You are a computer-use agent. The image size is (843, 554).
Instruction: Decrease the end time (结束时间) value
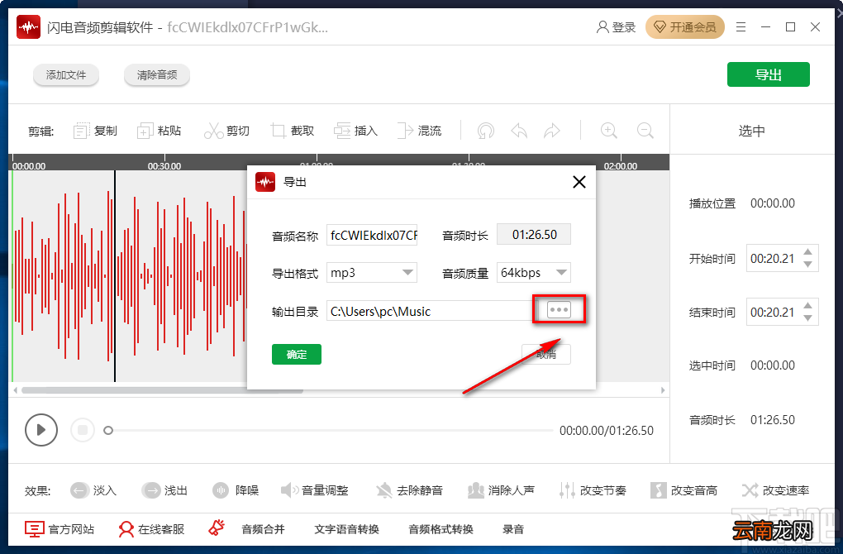807,318
